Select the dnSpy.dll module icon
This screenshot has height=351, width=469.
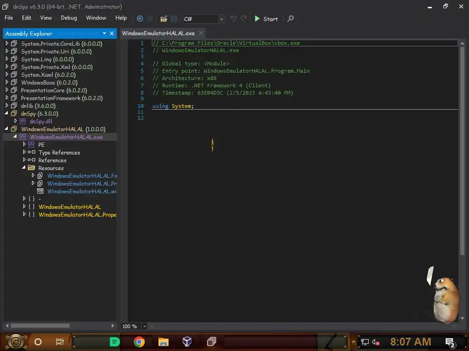pyautogui.click(x=22, y=121)
